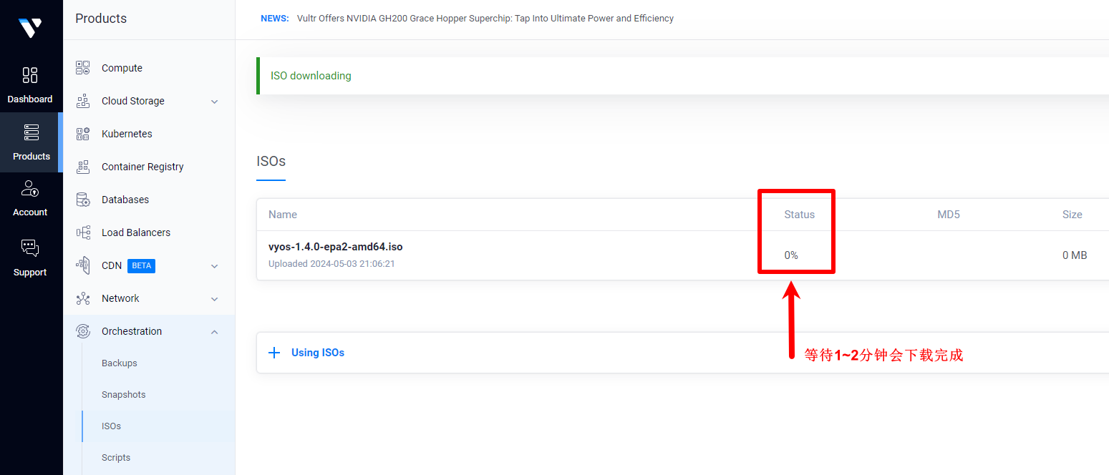
Task: Click the Size column header
Action: [1072, 215]
